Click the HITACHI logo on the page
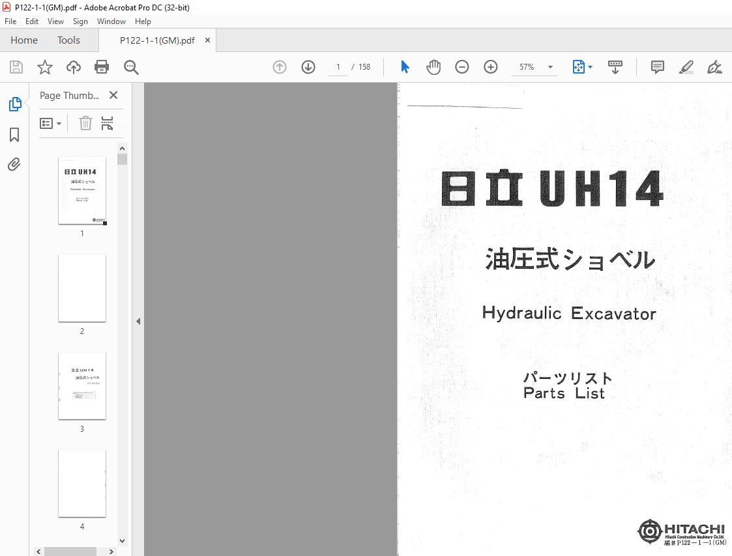Screen dimensions: 732x556 (x=682, y=531)
